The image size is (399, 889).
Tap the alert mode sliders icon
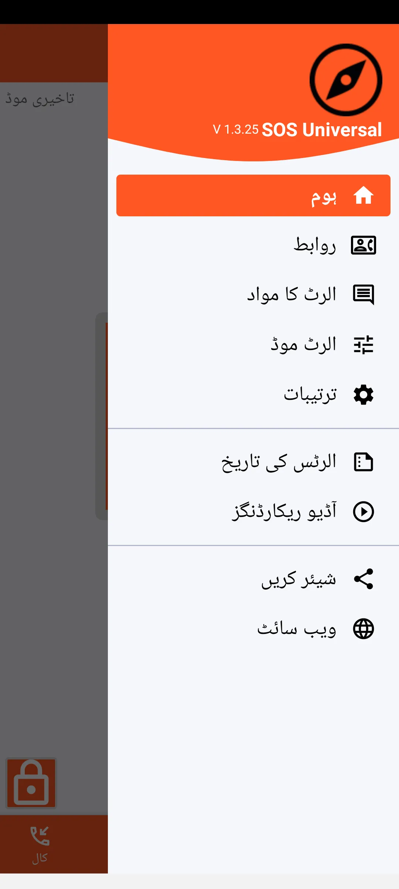click(x=364, y=345)
